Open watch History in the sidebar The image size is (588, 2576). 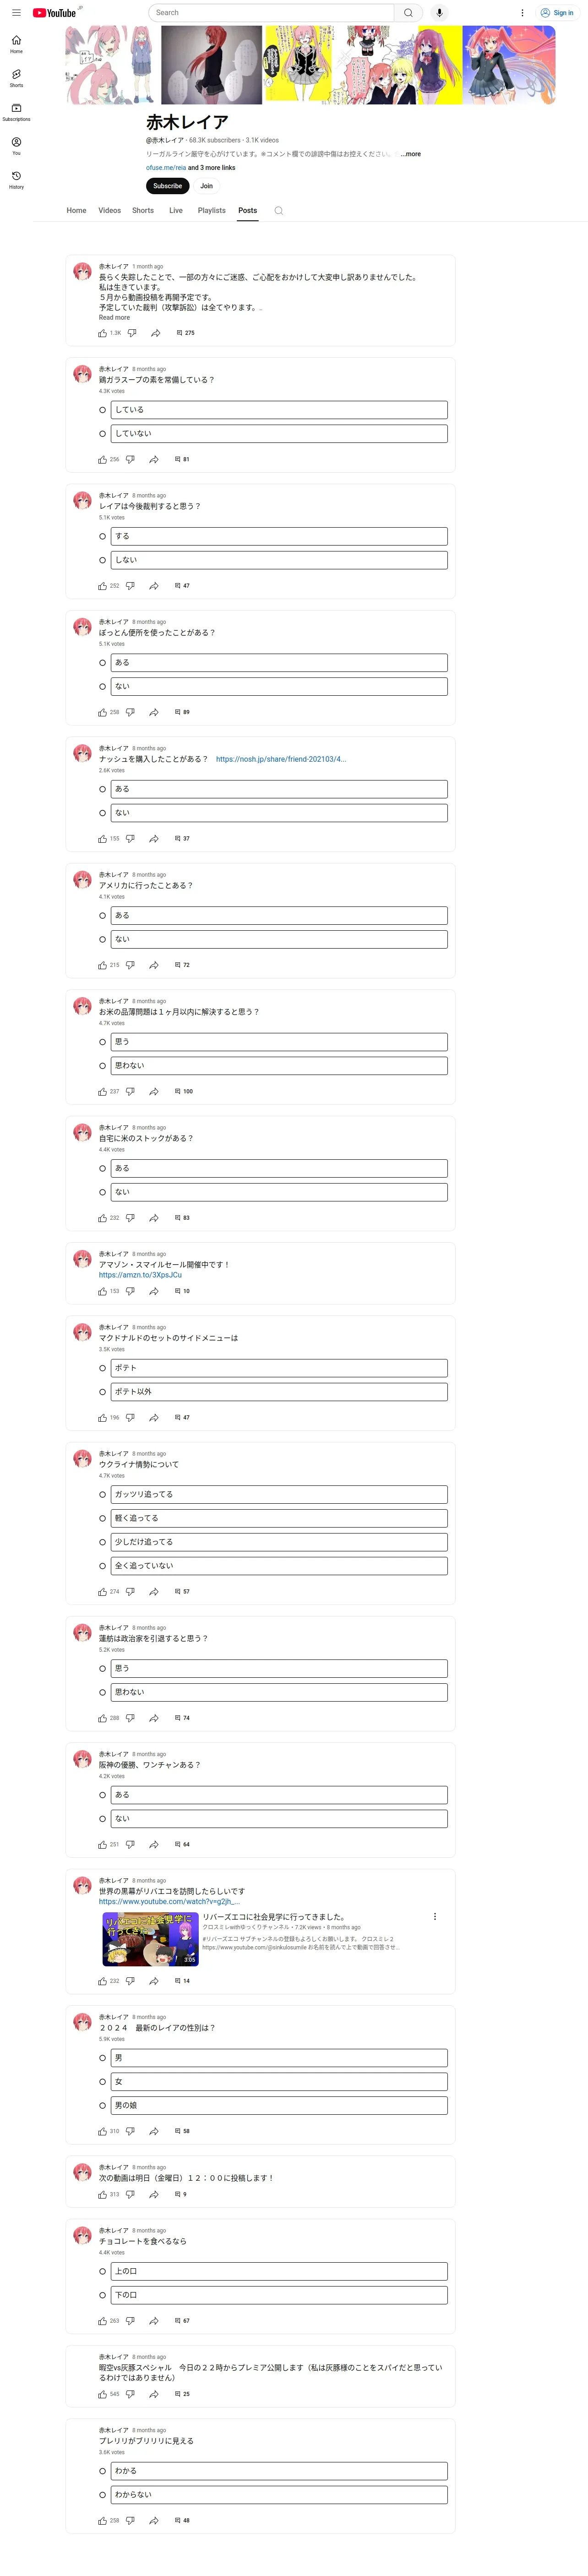[16, 180]
